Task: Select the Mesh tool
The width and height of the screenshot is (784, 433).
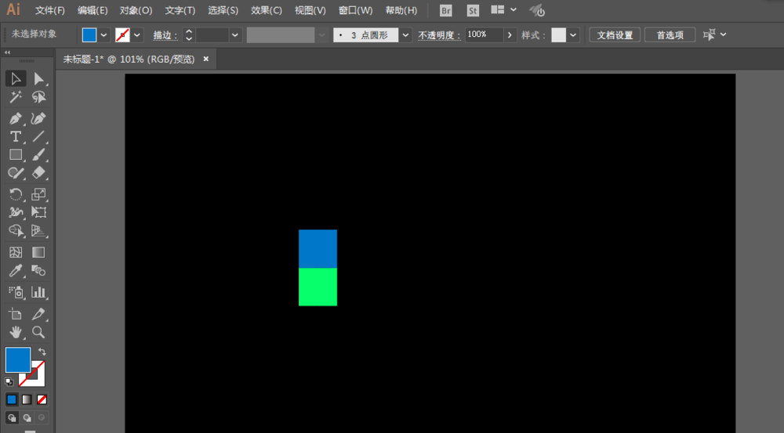Action: [16, 252]
